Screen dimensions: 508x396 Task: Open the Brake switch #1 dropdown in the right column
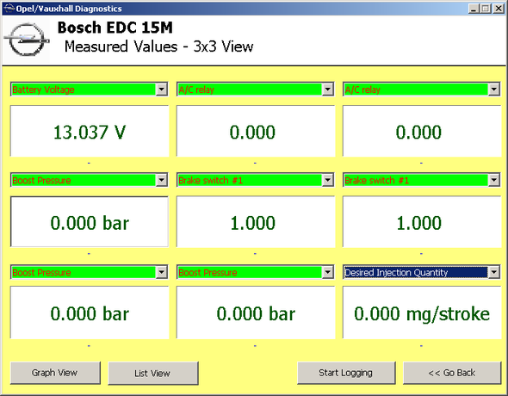(x=493, y=180)
